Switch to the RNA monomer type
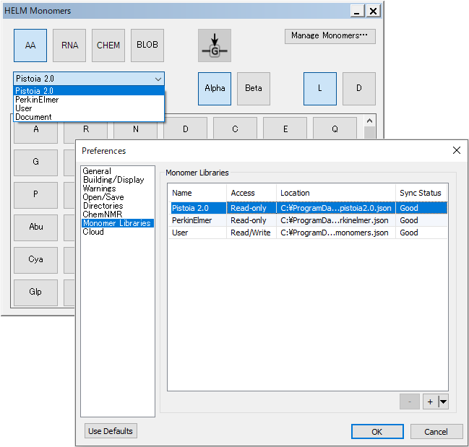Viewport: 469px width, 447px height. coord(69,45)
